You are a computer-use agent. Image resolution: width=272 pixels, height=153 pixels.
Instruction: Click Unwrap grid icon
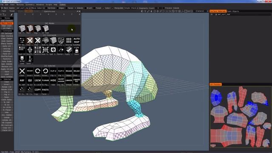pos(69,40)
